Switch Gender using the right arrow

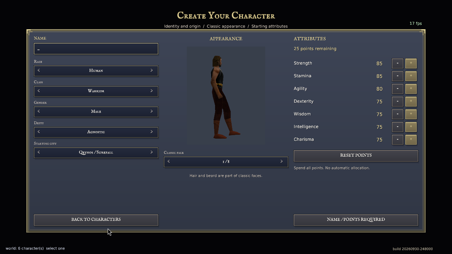(151, 111)
